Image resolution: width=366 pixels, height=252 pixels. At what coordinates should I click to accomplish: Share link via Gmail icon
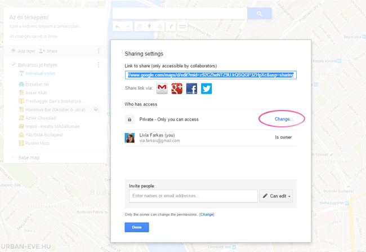pos(162,89)
